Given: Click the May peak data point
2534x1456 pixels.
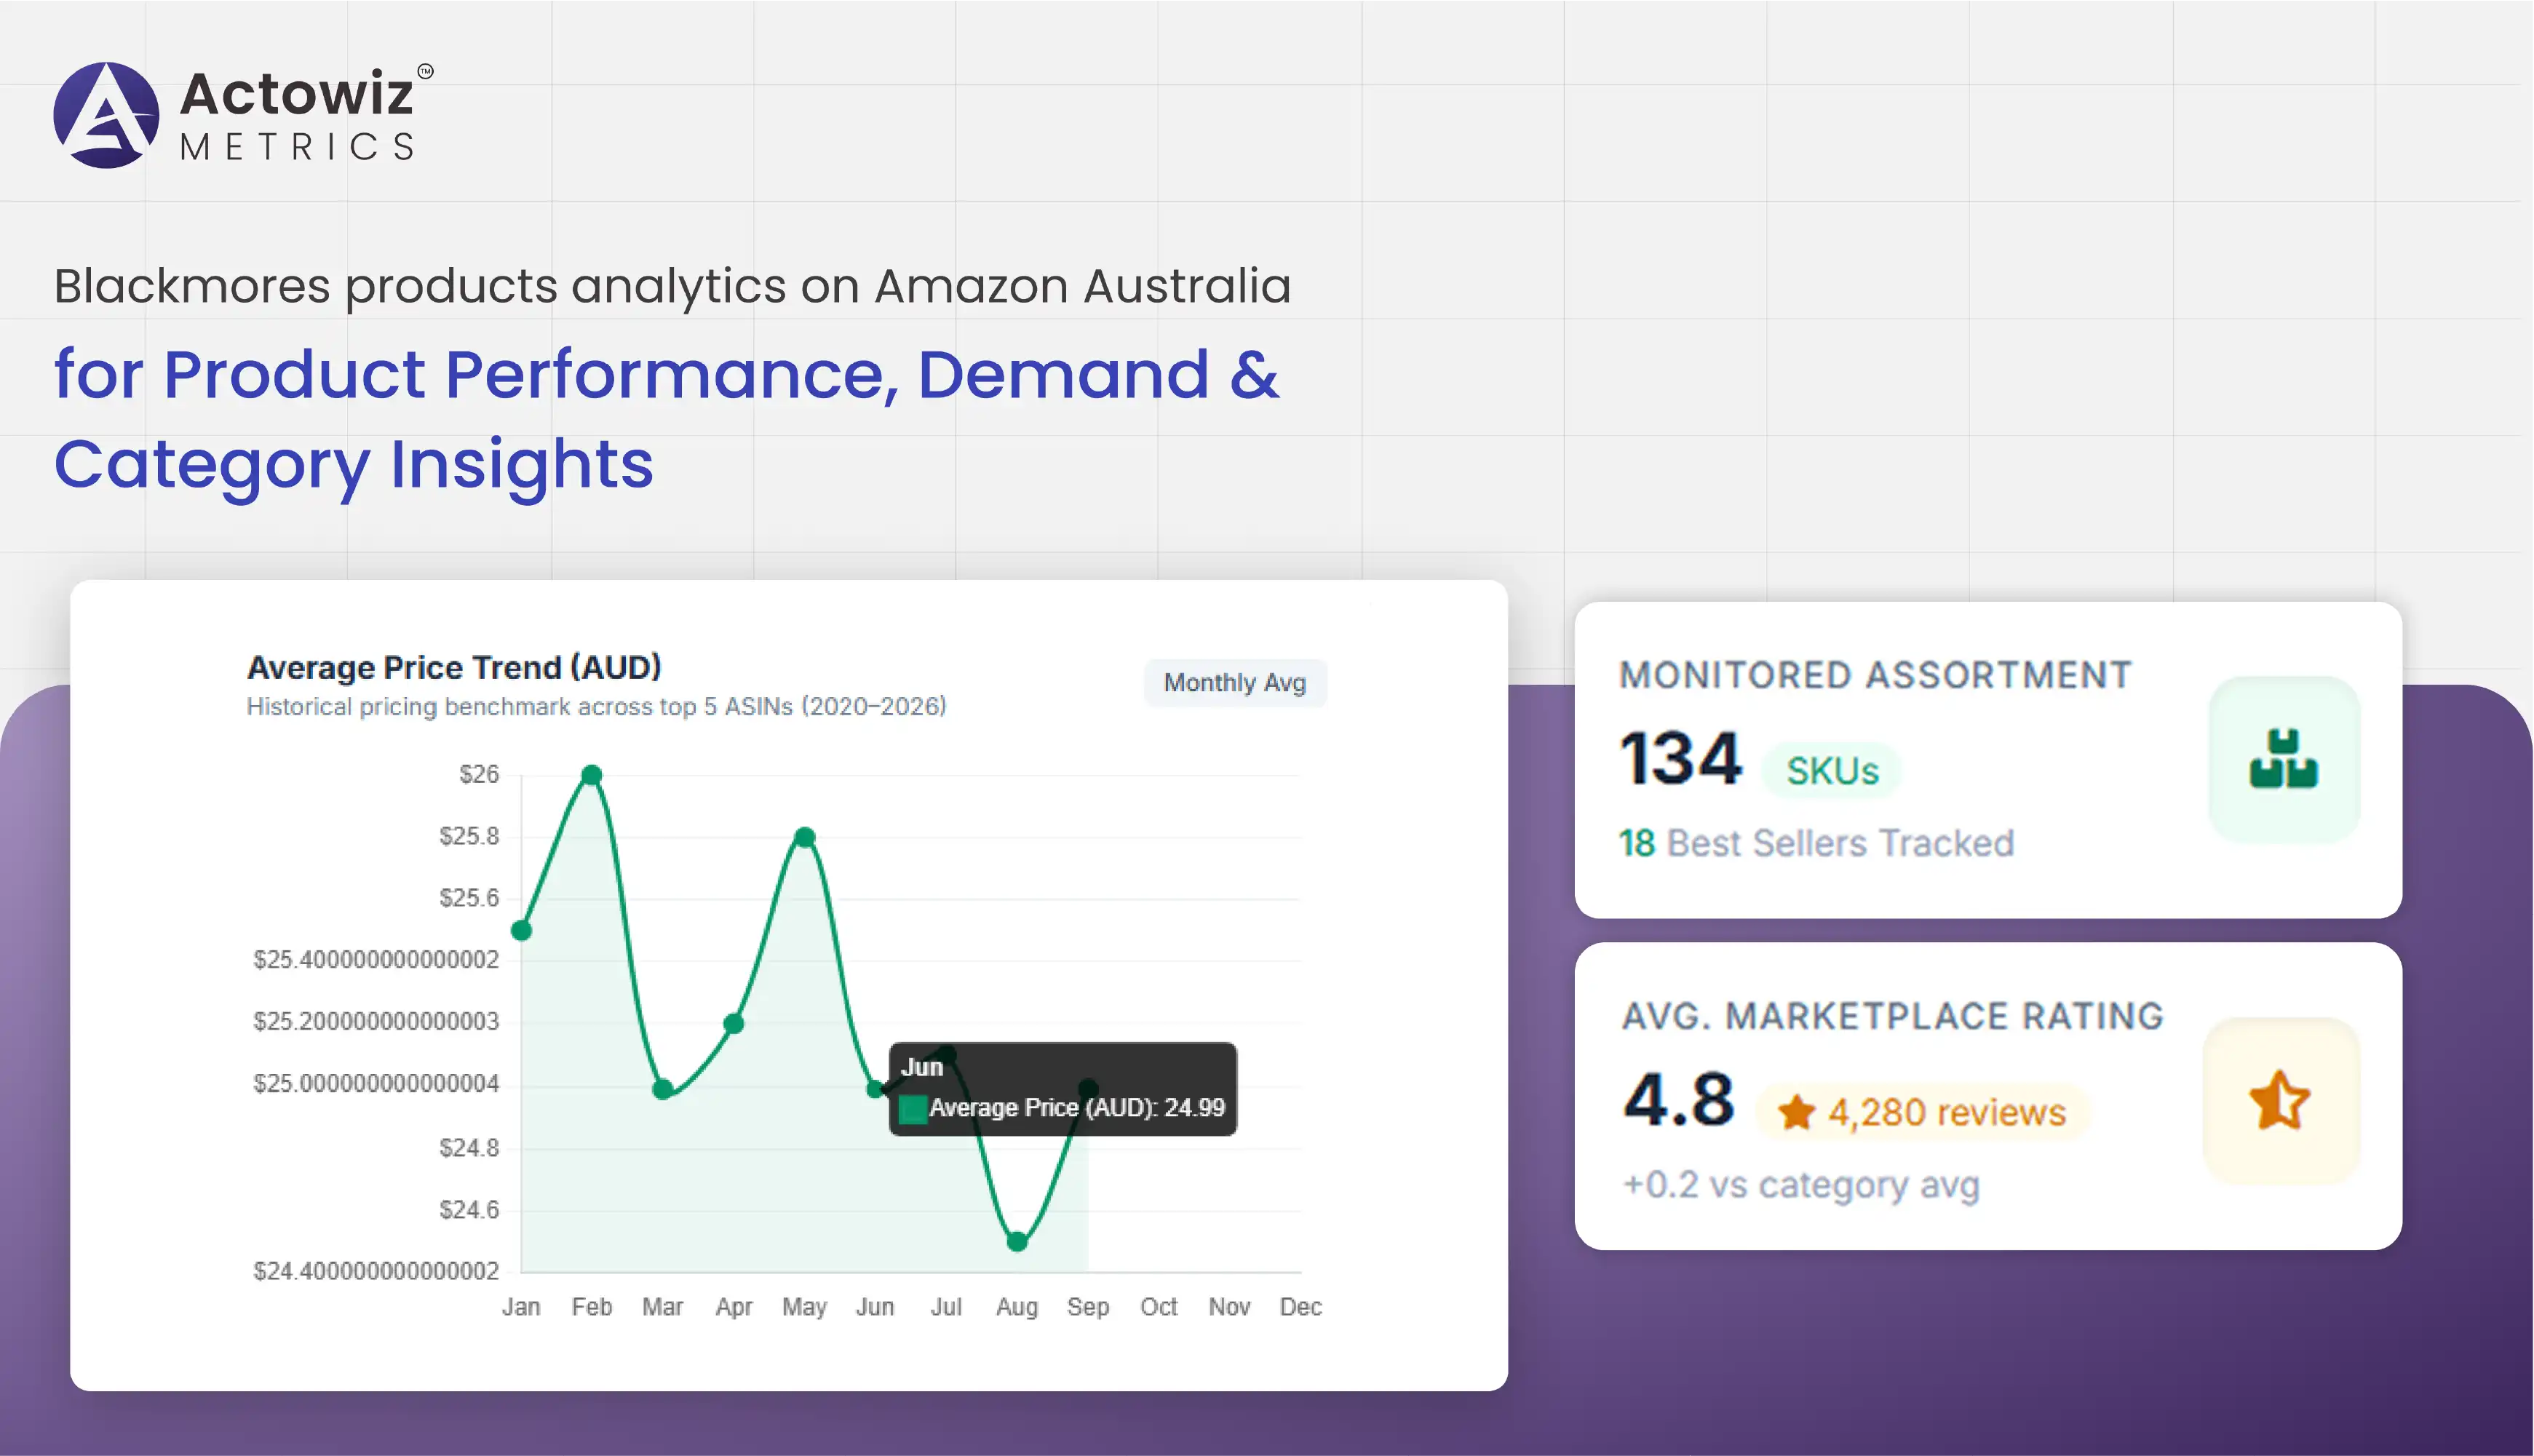Looking at the screenshot, I should tap(805, 837).
